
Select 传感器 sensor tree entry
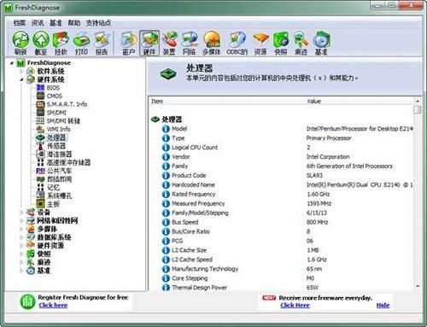(56, 146)
